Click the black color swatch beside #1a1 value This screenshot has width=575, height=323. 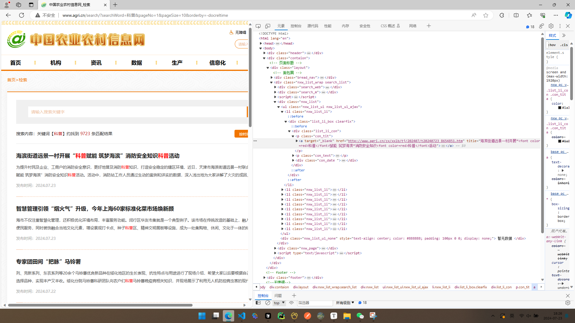pyautogui.click(x=559, y=108)
